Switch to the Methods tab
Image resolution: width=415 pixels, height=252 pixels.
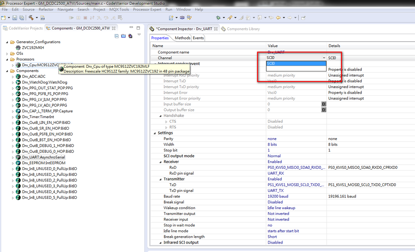pyautogui.click(x=182, y=38)
